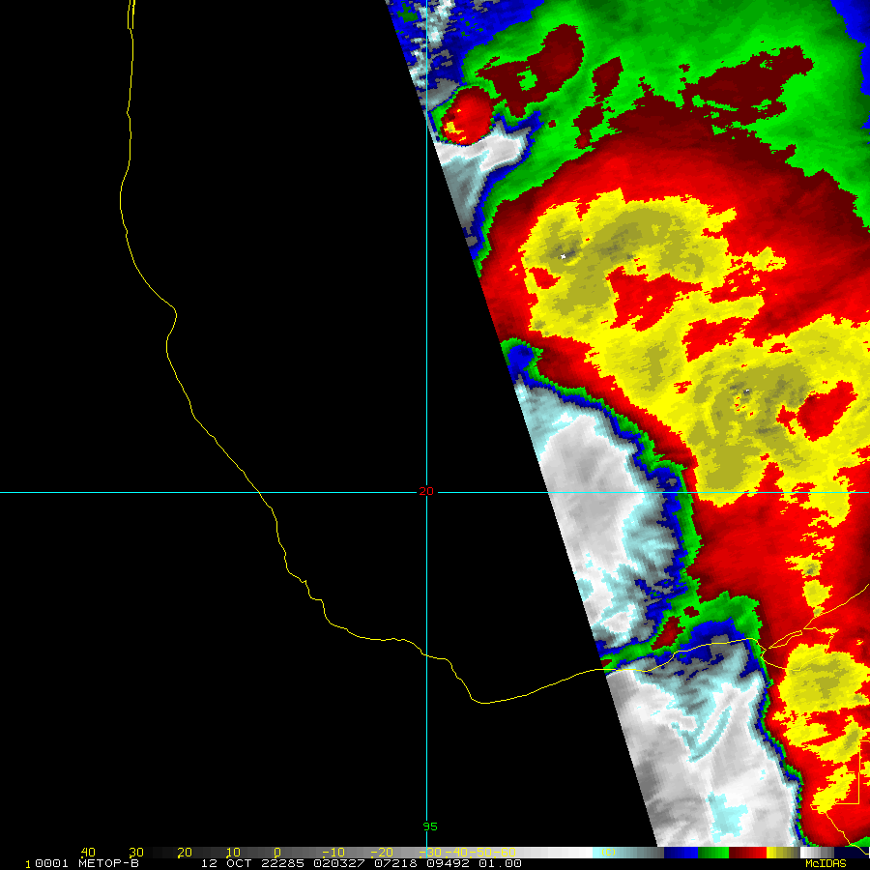Image resolution: width=870 pixels, height=870 pixels.
Task: Click the 01.00 resolution value
Action: point(500,863)
